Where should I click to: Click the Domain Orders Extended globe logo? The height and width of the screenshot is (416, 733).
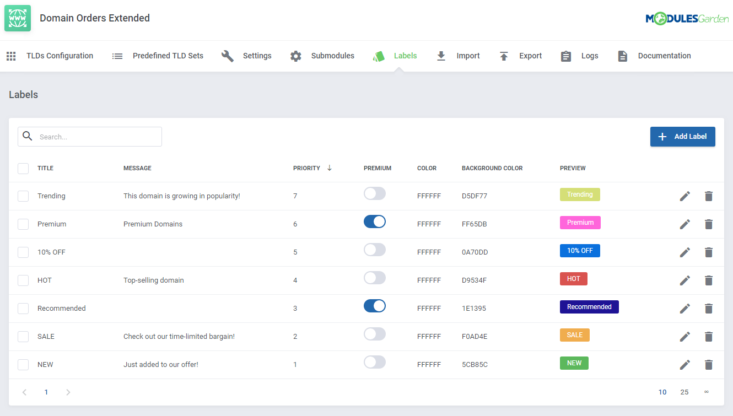coord(18,18)
